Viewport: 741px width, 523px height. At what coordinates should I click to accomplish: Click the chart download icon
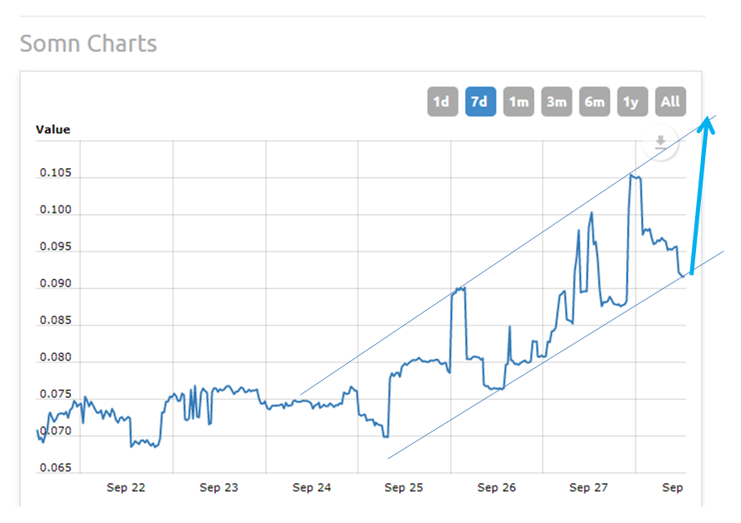point(661,142)
